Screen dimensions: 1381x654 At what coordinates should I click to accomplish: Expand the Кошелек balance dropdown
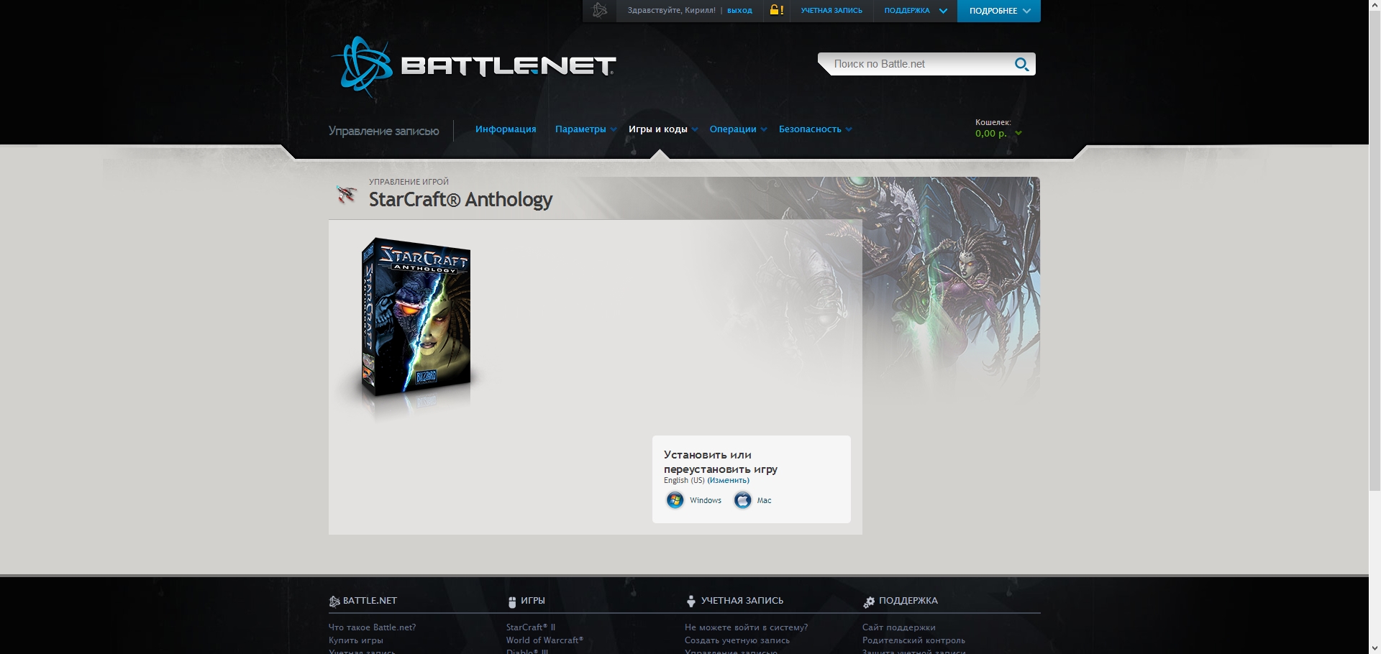1018,133
